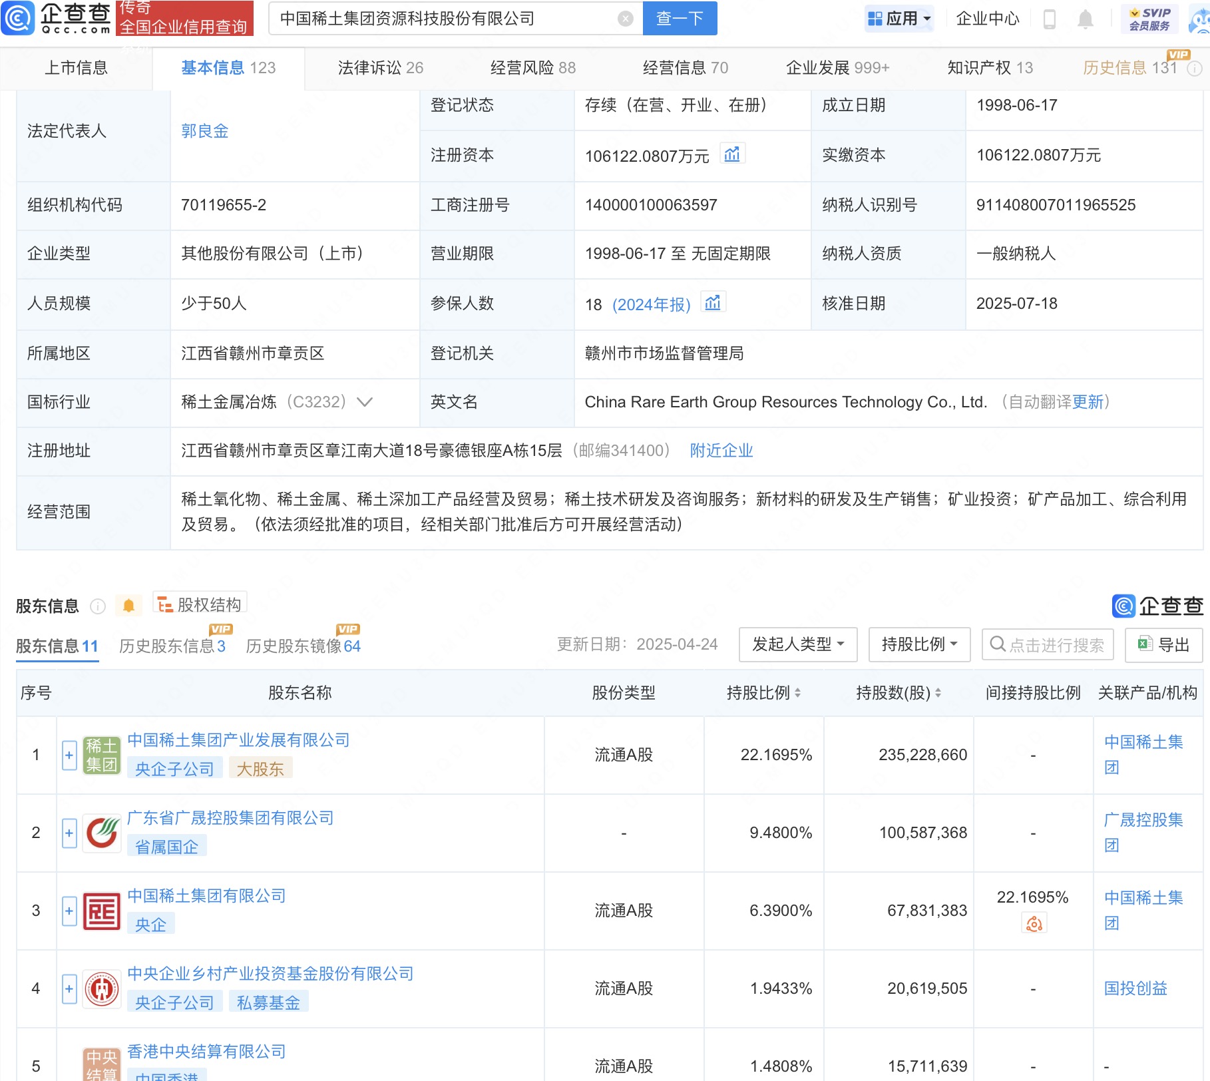Open 广东省广晟控股集团有限公司 shareholder link
1210x1081 pixels.
pyautogui.click(x=230, y=818)
